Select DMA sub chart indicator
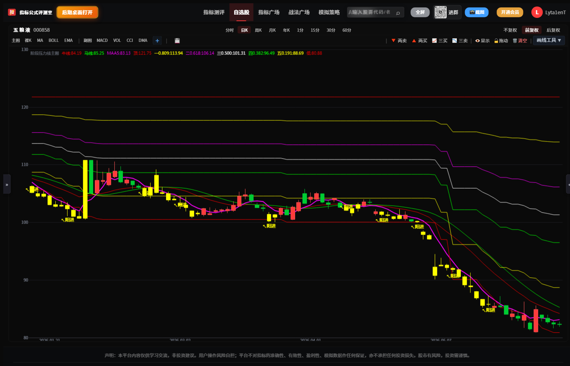 tap(143, 41)
